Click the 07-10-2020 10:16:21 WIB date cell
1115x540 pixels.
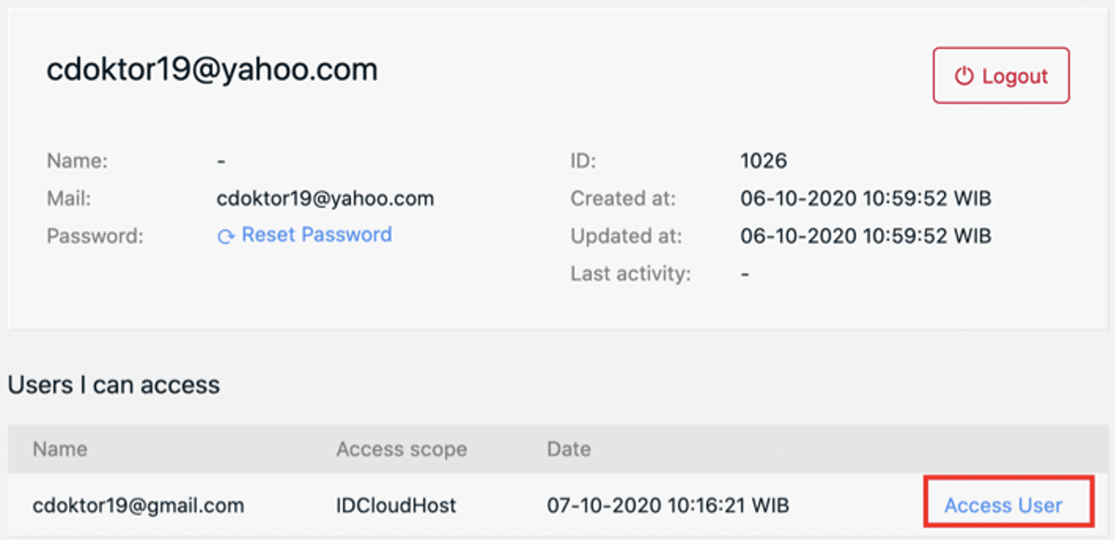point(668,506)
